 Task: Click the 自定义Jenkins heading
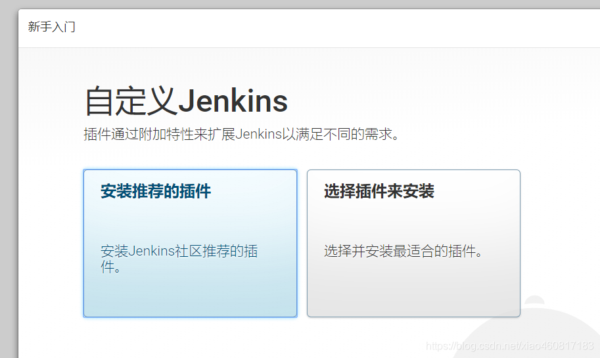186,101
